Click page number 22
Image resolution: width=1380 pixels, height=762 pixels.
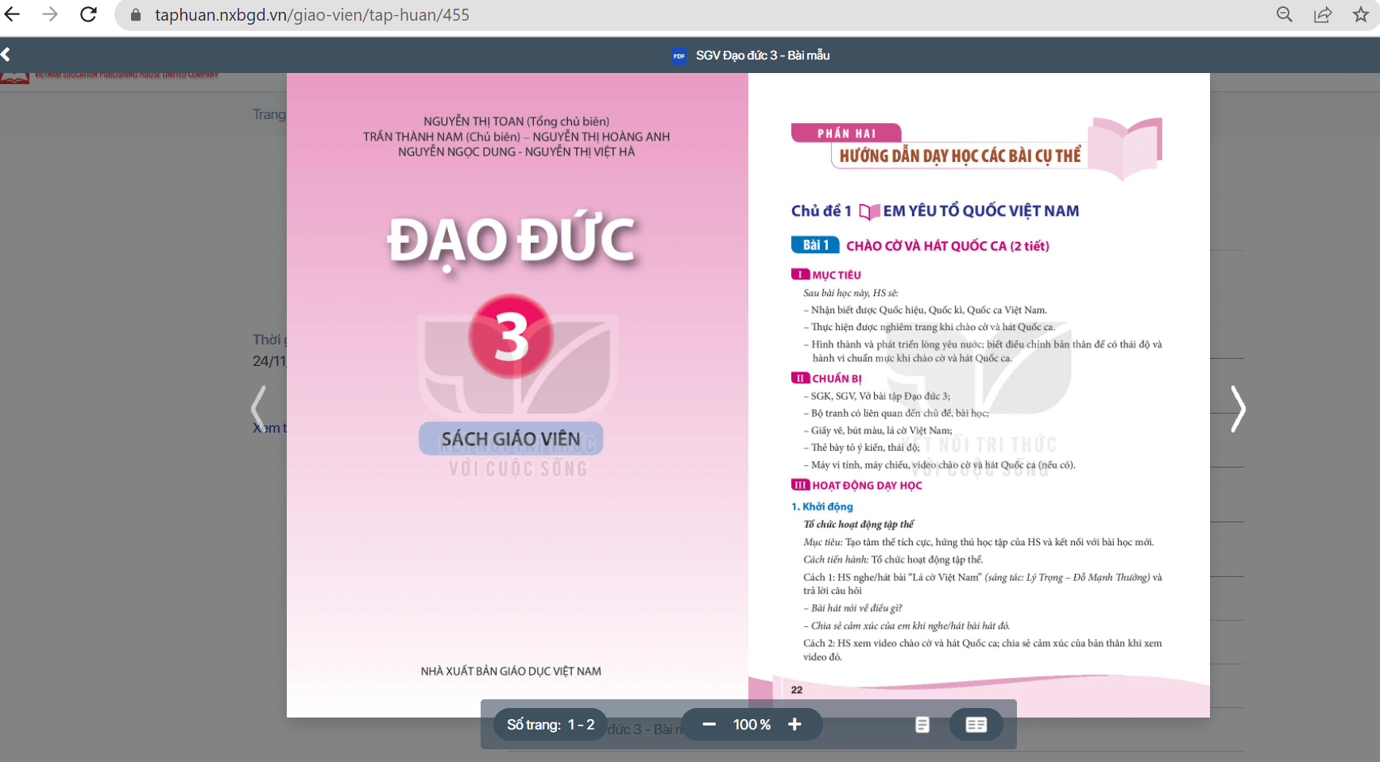tap(797, 690)
